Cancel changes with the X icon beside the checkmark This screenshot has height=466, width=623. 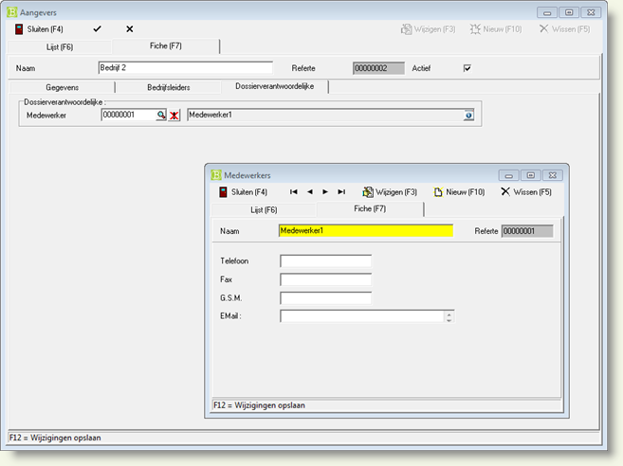130,29
